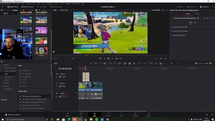Play forward in the viewer
Image resolution: width=215 pixels, height=121 pixels.
point(113,58)
